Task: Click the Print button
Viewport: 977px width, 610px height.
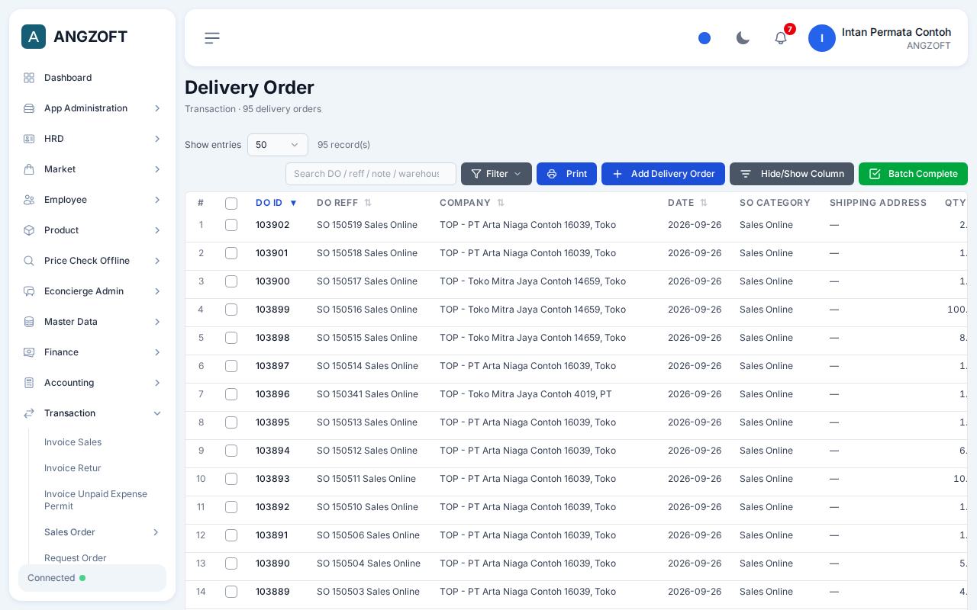Action: (566, 174)
